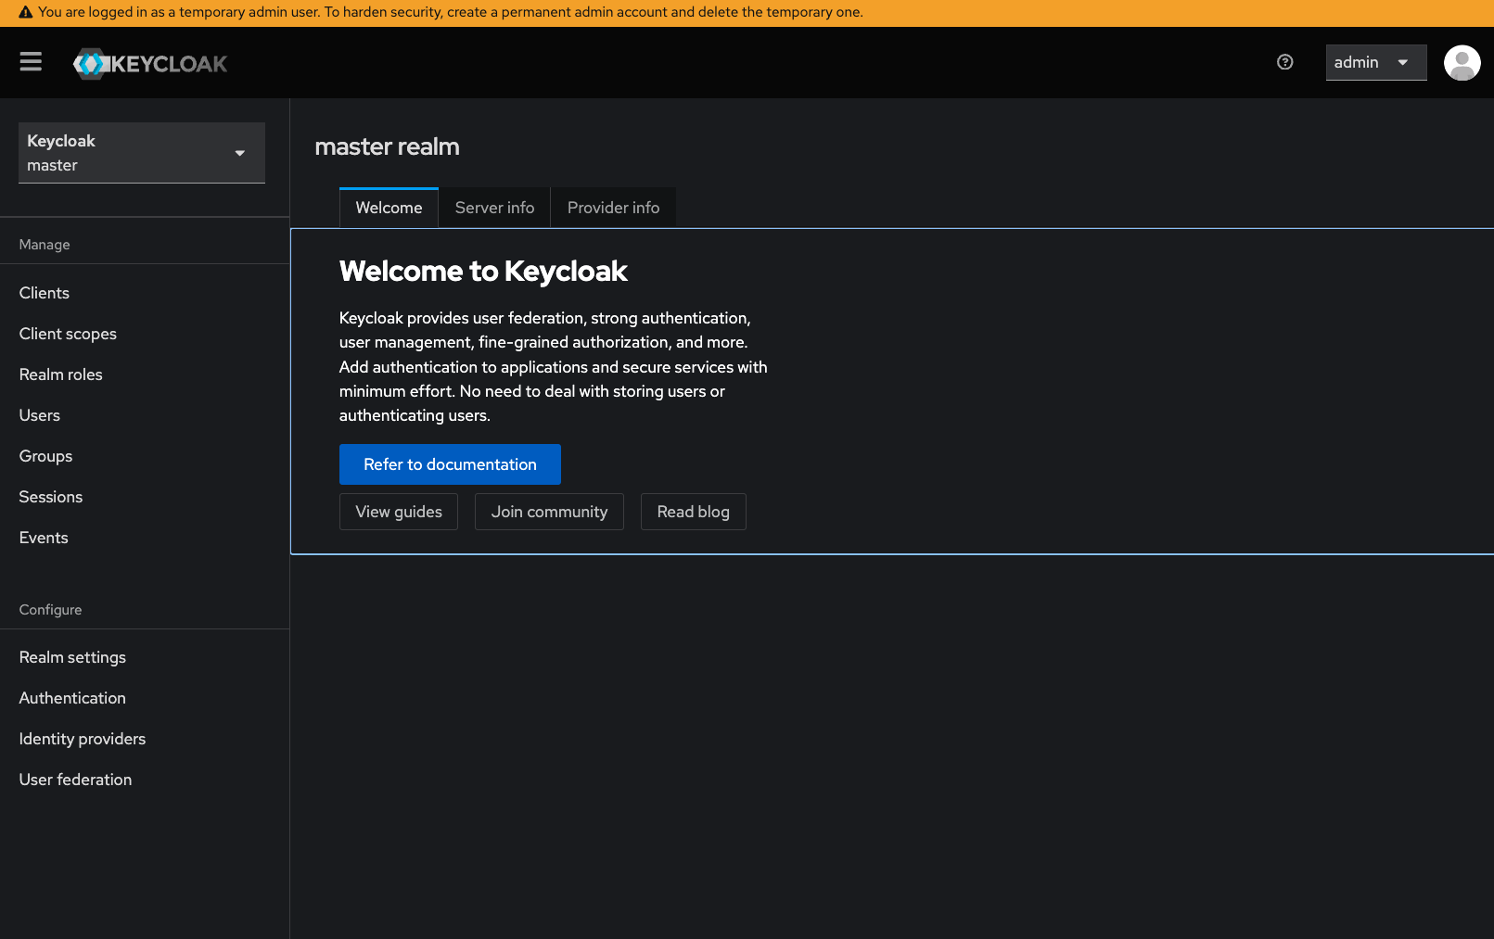Navigate to Users section
Viewport: 1494px width, 939px height.
(40, 415)
